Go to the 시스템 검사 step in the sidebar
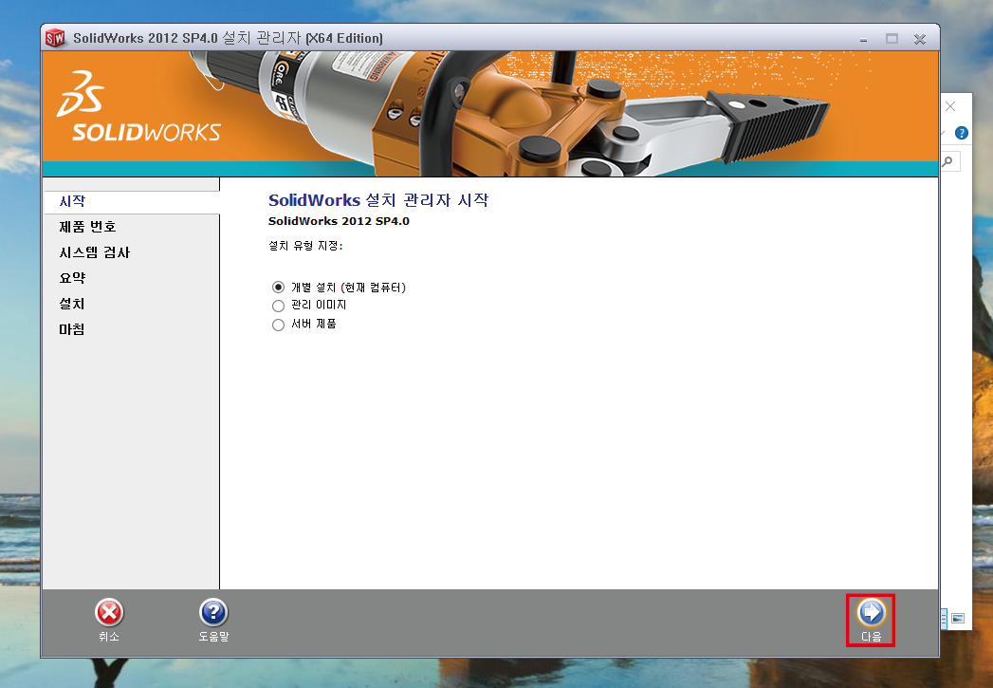The width and height of the screenshot is (993, 688). click(94, 252)
